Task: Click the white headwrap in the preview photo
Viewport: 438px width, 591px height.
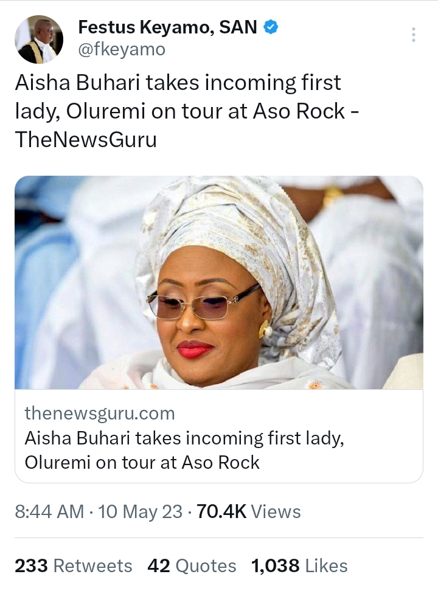Action: click(243, 219)
